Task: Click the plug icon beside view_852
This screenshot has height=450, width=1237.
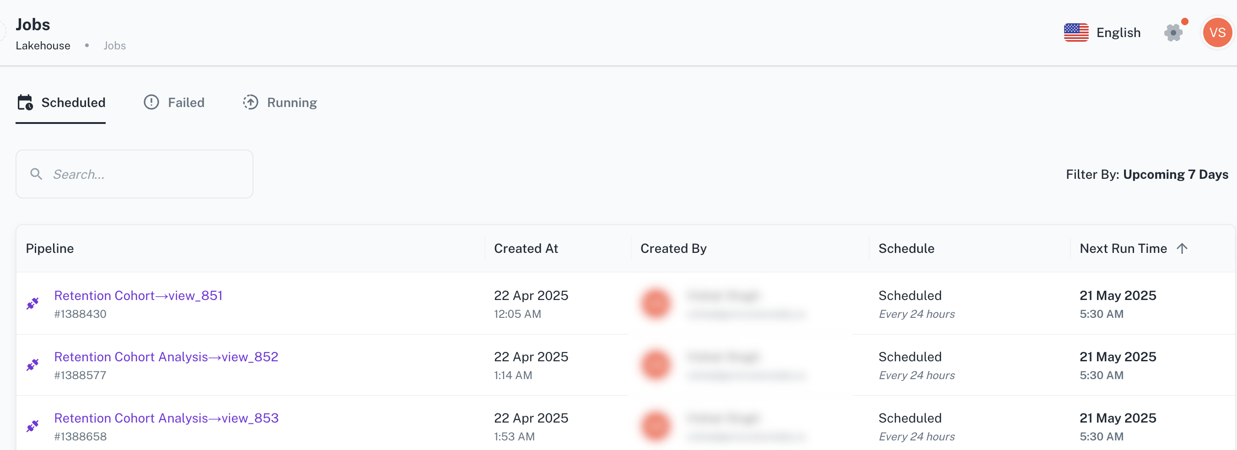Action: [x=32, y=365]
